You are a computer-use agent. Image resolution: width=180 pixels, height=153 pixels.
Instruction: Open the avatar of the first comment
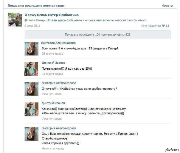click(x=32, y=49)
